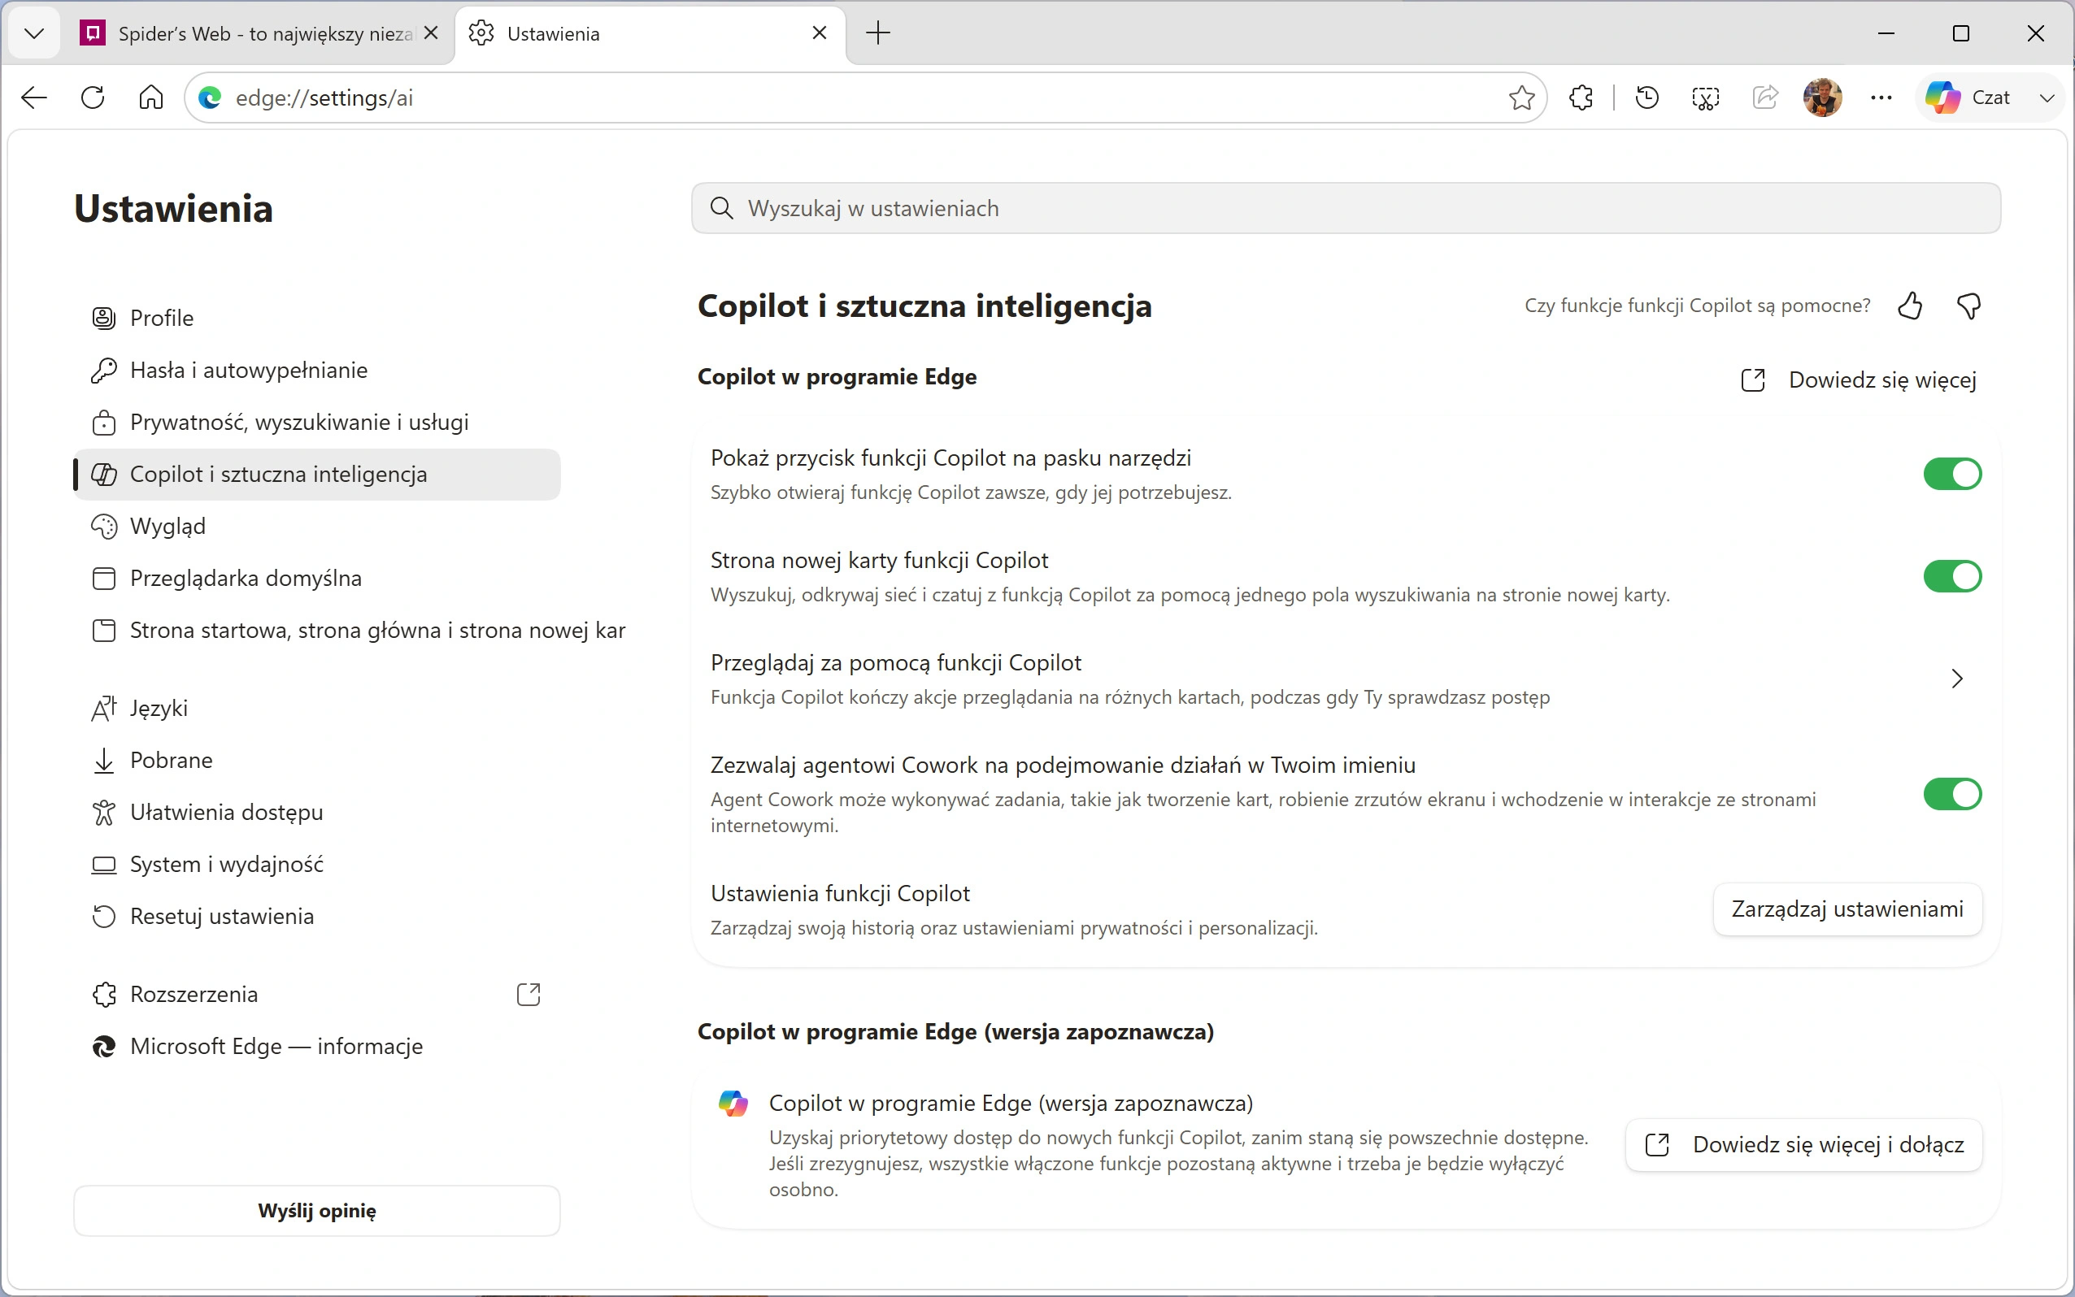Image resolution: width=2075 pixels, height=1297 pixels.
Task: Click the Przeglądarka domyślna window icon
Action: click(x=104, y=578)
